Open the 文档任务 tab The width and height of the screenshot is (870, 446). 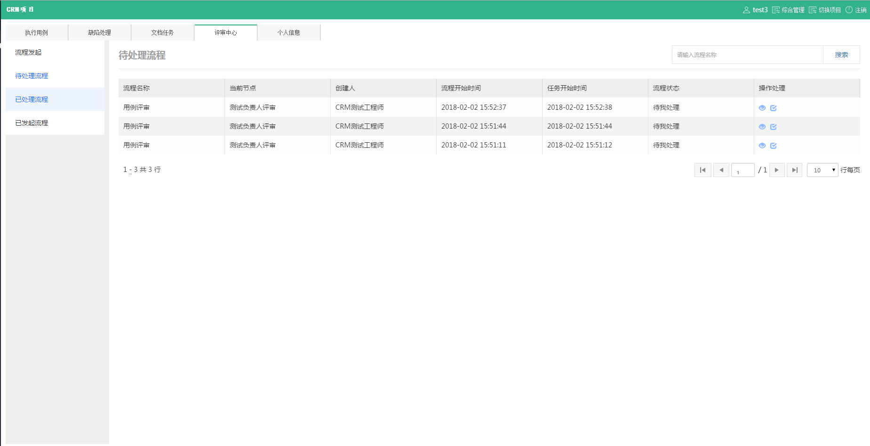(x=162, y=32)
